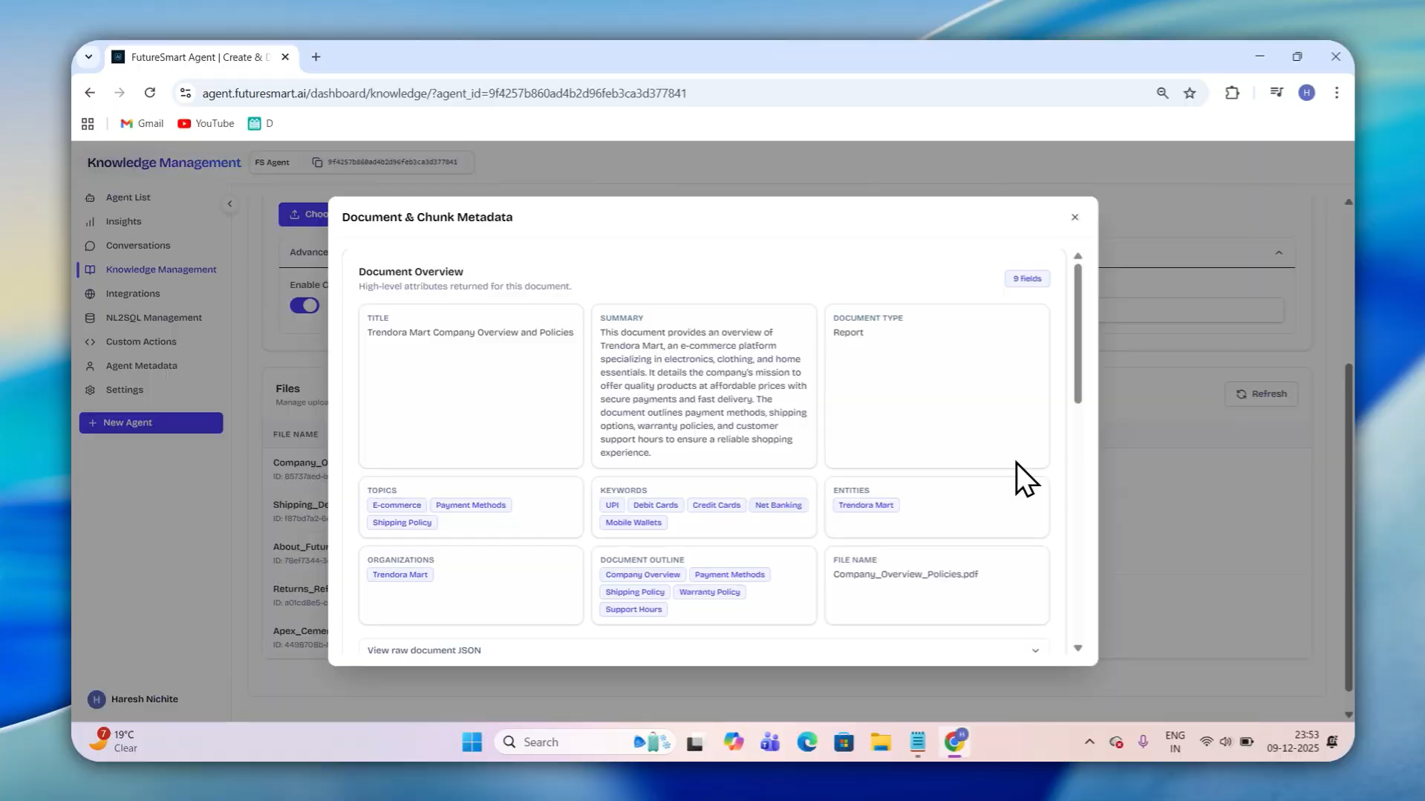The image size is (1425, 801).
Task: Expand View raw document JSON section
Action: pos(703,650)
